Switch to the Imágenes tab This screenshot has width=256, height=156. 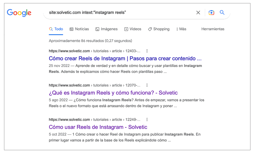(x=107, y=29)
